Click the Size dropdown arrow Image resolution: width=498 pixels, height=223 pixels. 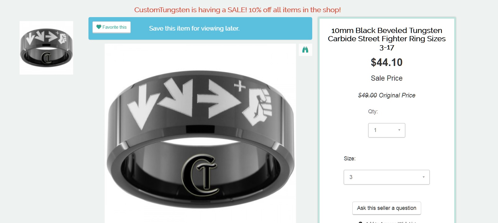click(424, 177)
